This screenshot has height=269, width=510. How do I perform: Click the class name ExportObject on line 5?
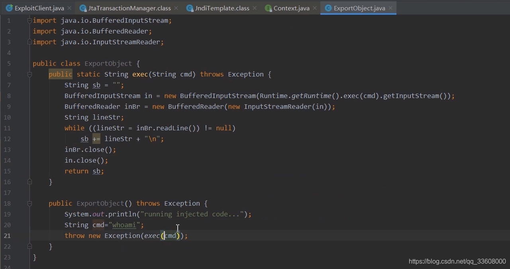pyautogui.click(x=108, y=63)
